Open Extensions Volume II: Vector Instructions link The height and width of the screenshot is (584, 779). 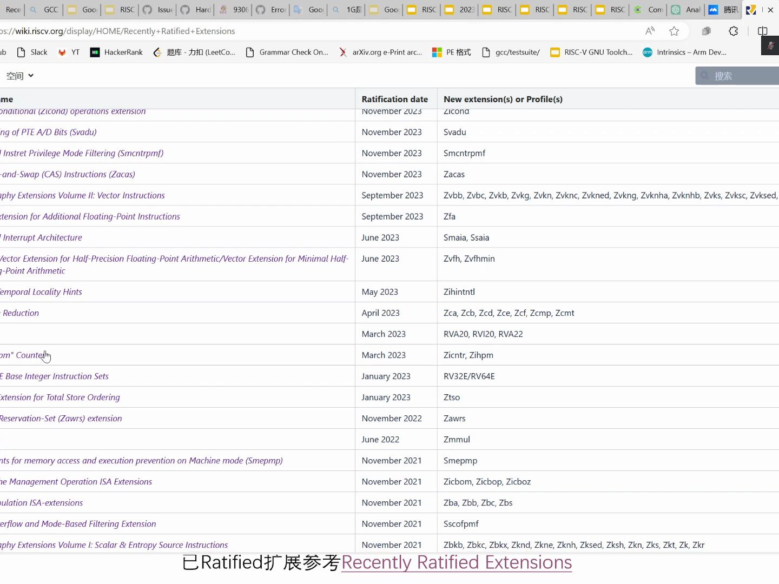(x=82, y=195)
